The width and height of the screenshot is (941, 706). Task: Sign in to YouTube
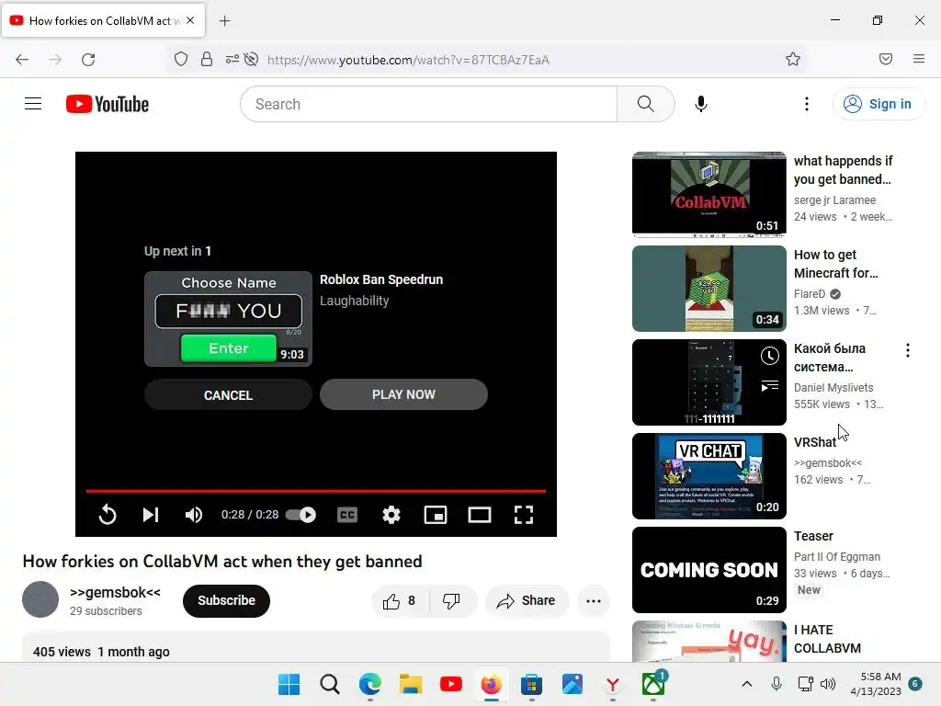coord(878,104)
